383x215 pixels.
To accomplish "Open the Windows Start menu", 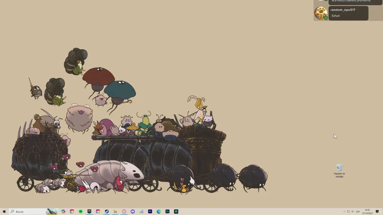I will (x=4, y=211).
